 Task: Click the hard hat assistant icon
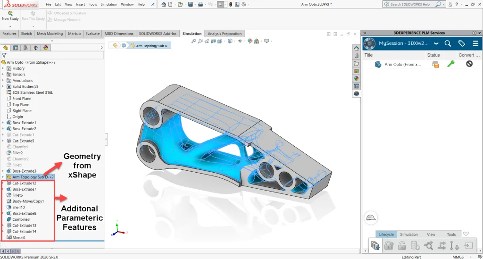pyautogui.click(x=372, y=217)
